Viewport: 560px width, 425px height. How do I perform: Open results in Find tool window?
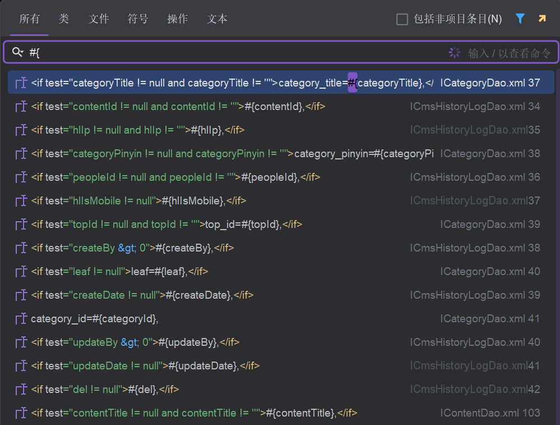pos(542,19)
